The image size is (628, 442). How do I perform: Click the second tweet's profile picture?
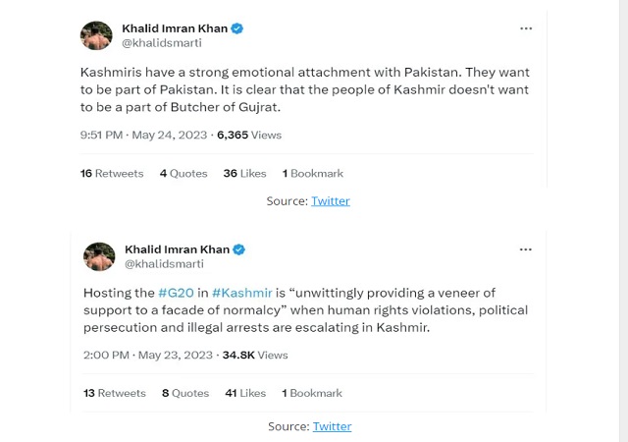click(x=99, y=256)
